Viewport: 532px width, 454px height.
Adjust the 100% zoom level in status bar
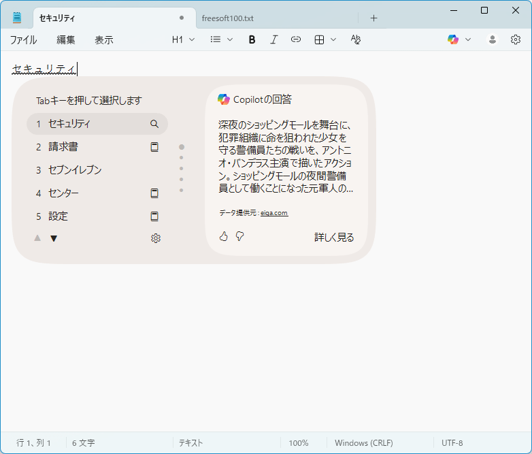click(x=298, y=443)
